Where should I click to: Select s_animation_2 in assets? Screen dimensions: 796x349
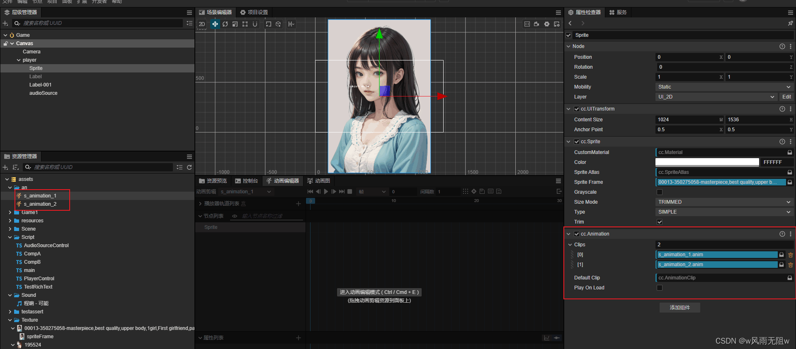coord(40,204)
